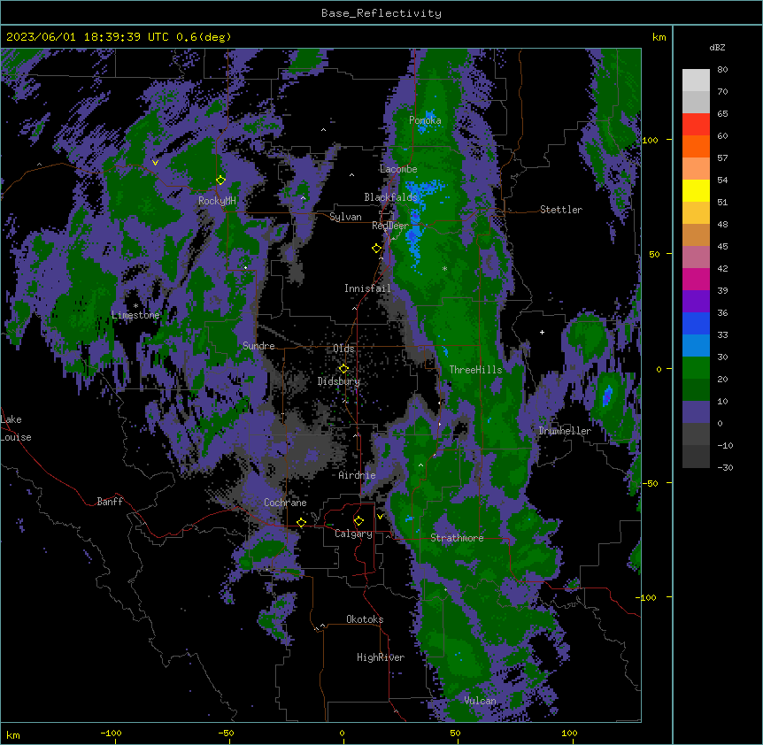Image resolution: width=763 pixels, height=745 pixels.
Task: Click the yellow V marker northwest of RockyMH
Action: pyautogui.click(x=155, y=163)
